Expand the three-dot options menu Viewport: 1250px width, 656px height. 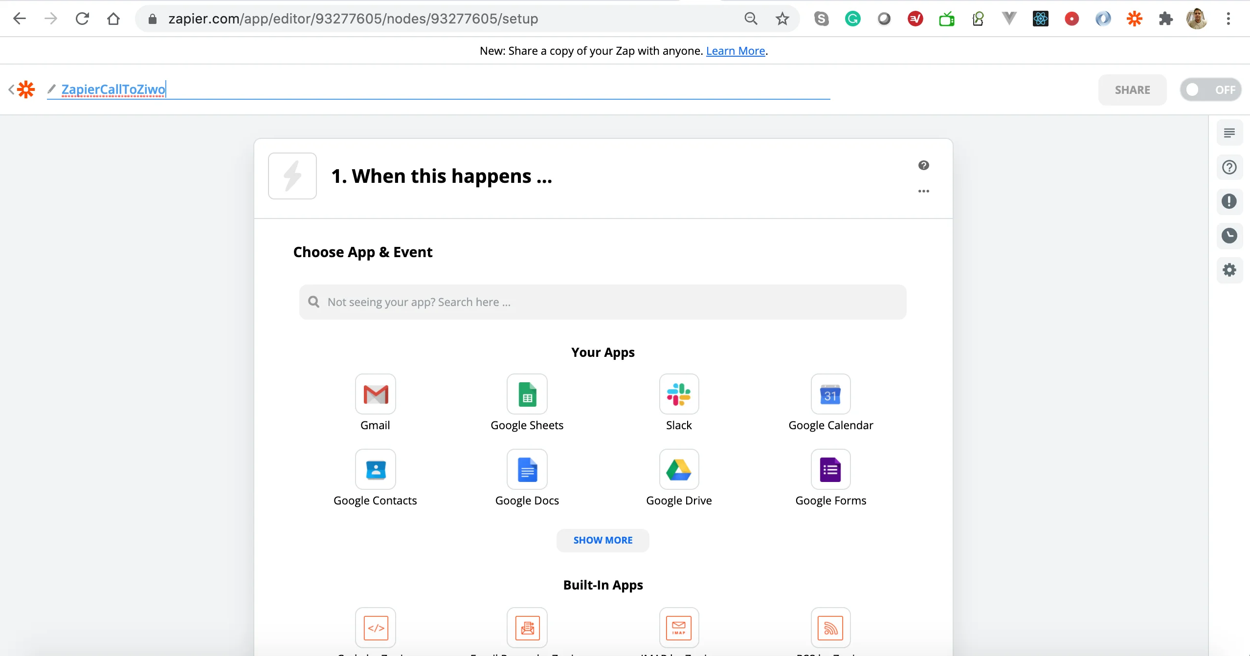point(923,191)
